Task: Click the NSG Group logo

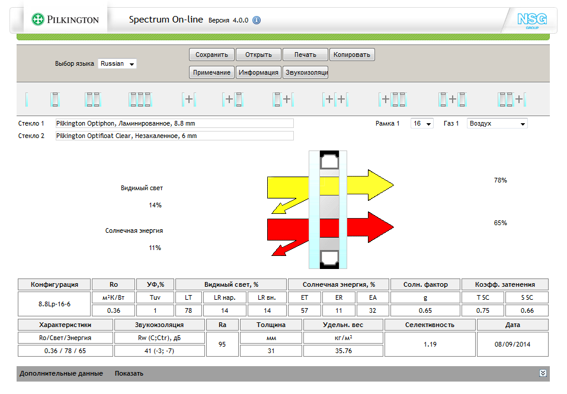Action: pyautogui.click(x=532, y=21)
